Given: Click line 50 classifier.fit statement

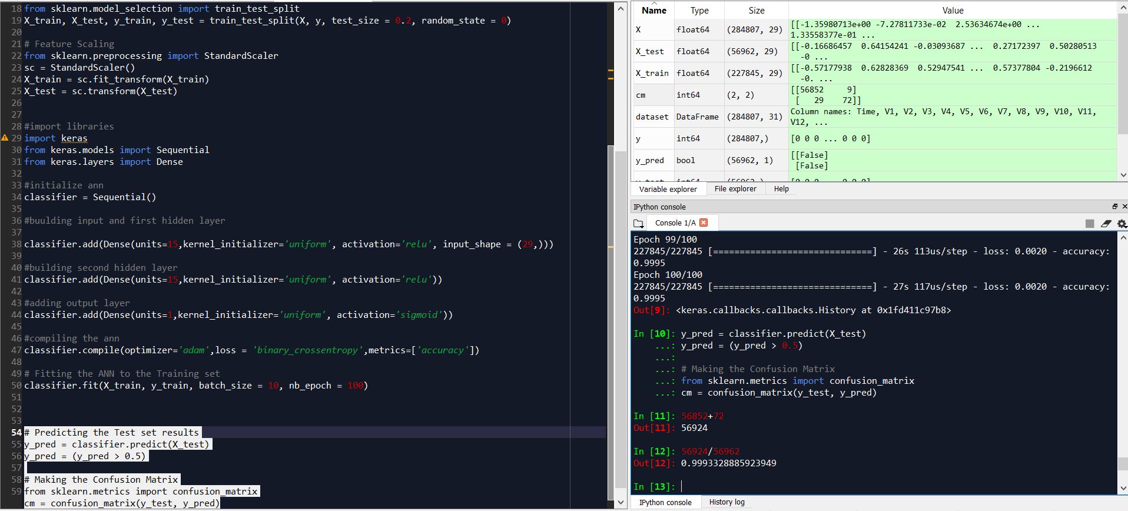Looking at the screenshot, I should point(196,386).
